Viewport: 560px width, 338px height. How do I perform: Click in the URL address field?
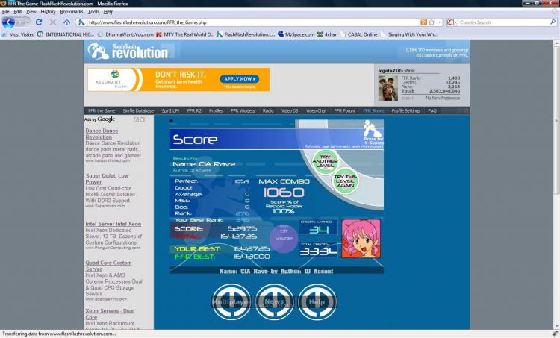pyautogui.click(x=253, y=22)
